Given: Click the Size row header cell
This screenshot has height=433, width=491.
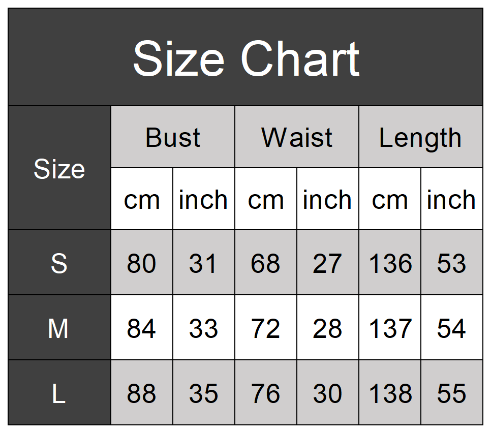Looking at the screenshot, I should [x=59, y=168].
